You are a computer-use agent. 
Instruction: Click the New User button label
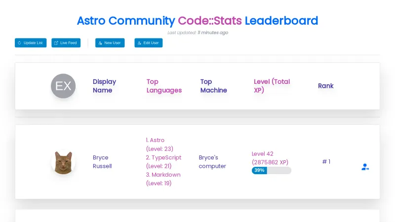113,43
